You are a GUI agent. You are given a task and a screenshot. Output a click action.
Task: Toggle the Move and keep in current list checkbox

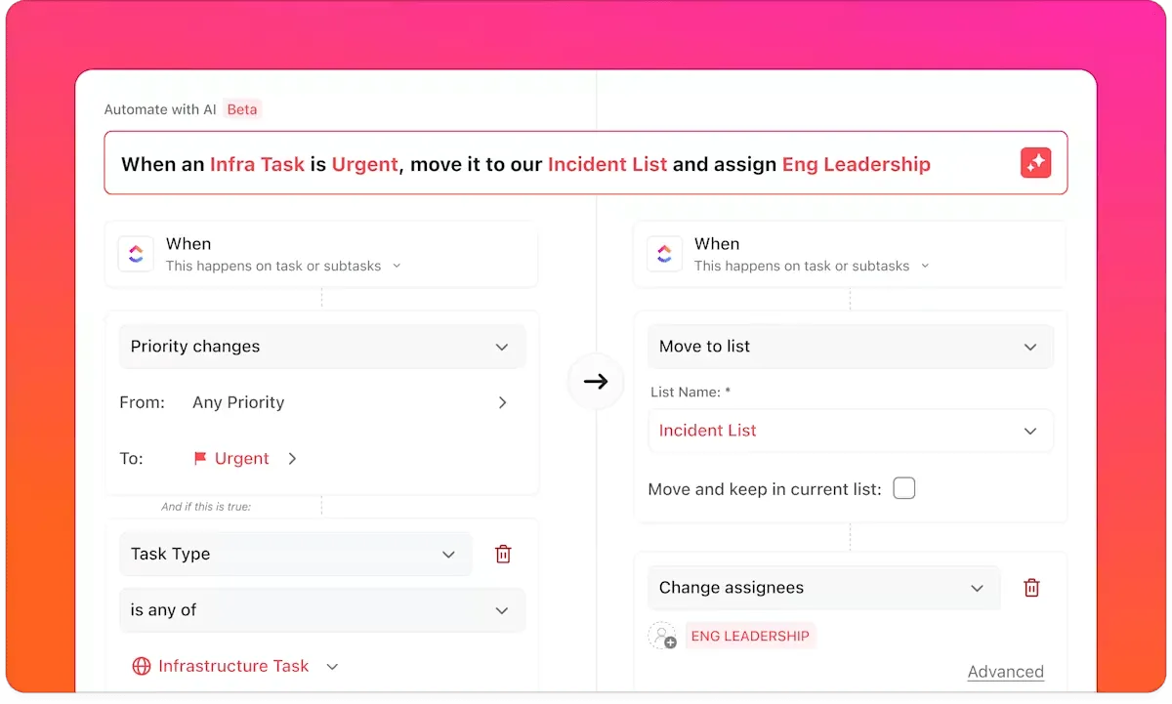(904, 488)
